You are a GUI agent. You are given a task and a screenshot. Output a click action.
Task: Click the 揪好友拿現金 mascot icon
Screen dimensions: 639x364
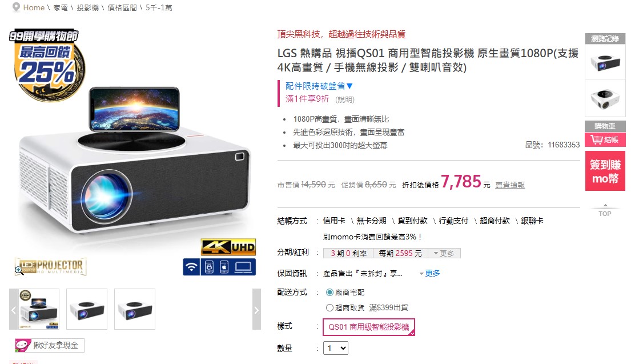pyautogui.click(x=23, y=345)
